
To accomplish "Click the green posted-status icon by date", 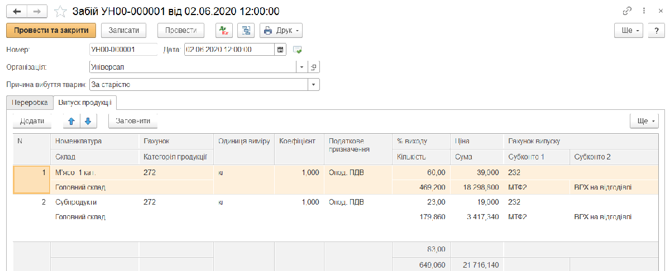I will 298,50.
